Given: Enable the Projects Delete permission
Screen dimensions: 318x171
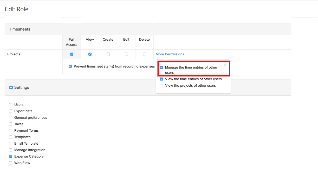Looking at the screenshot, I should (x=145, y=54).
